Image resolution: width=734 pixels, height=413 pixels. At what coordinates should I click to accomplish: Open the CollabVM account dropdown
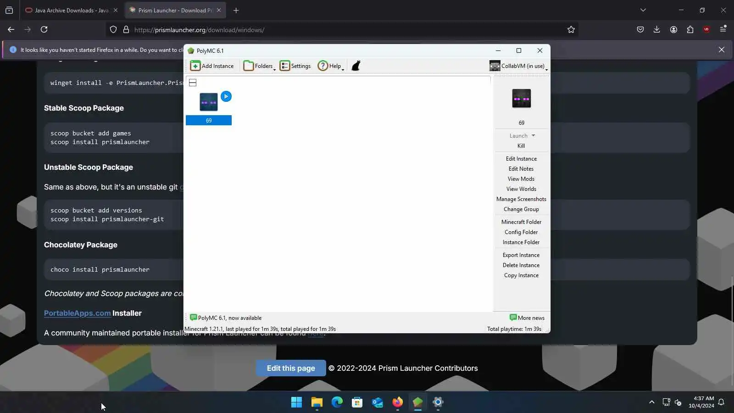(518, 66)
